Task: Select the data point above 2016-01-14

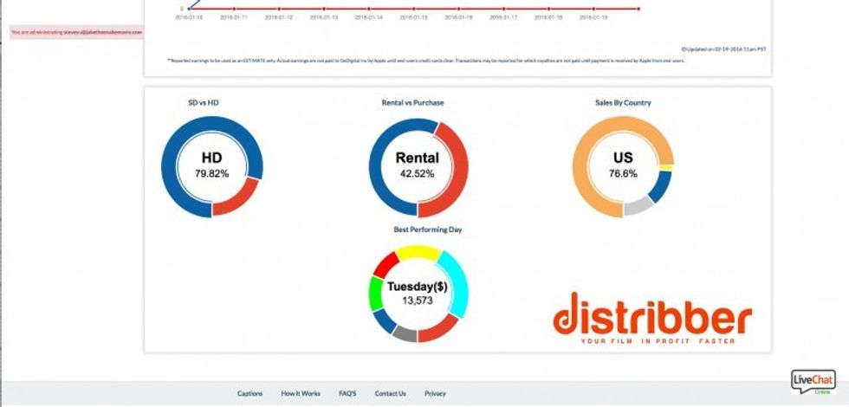Action: click(369, 9)
